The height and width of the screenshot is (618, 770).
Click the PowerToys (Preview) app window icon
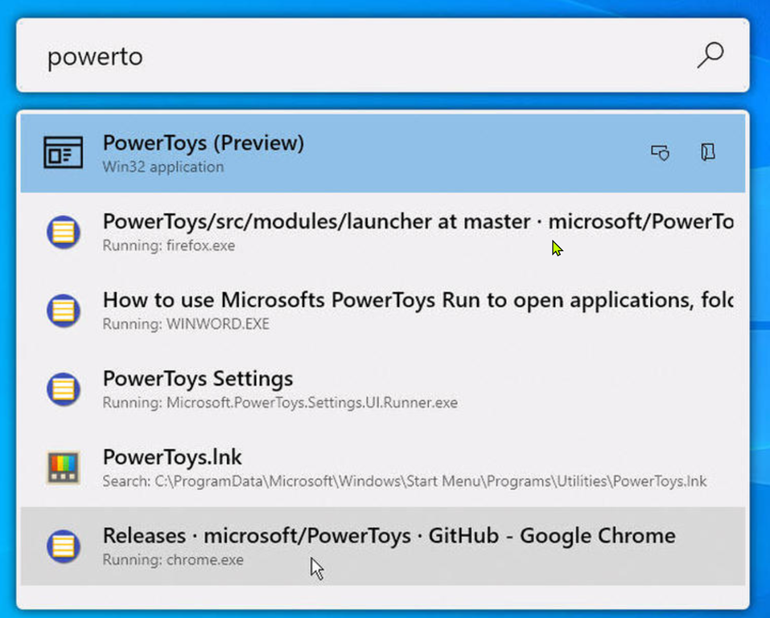pos(63,153)
